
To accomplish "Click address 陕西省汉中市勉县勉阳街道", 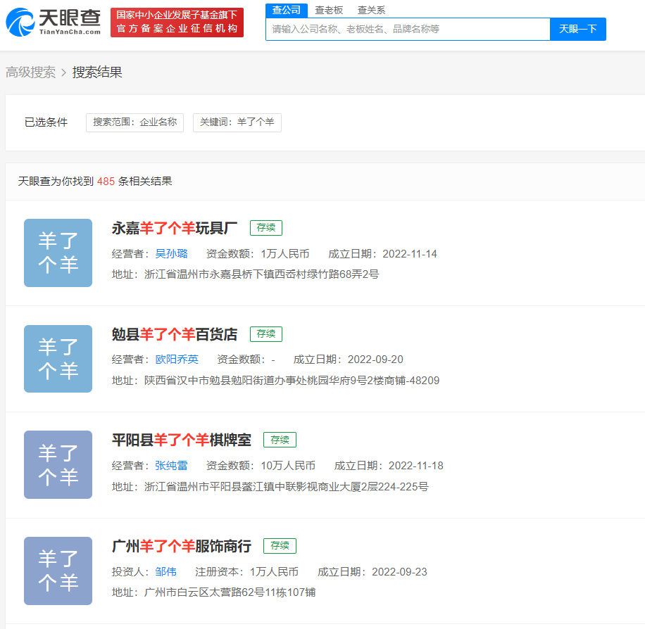I will 292,380.
